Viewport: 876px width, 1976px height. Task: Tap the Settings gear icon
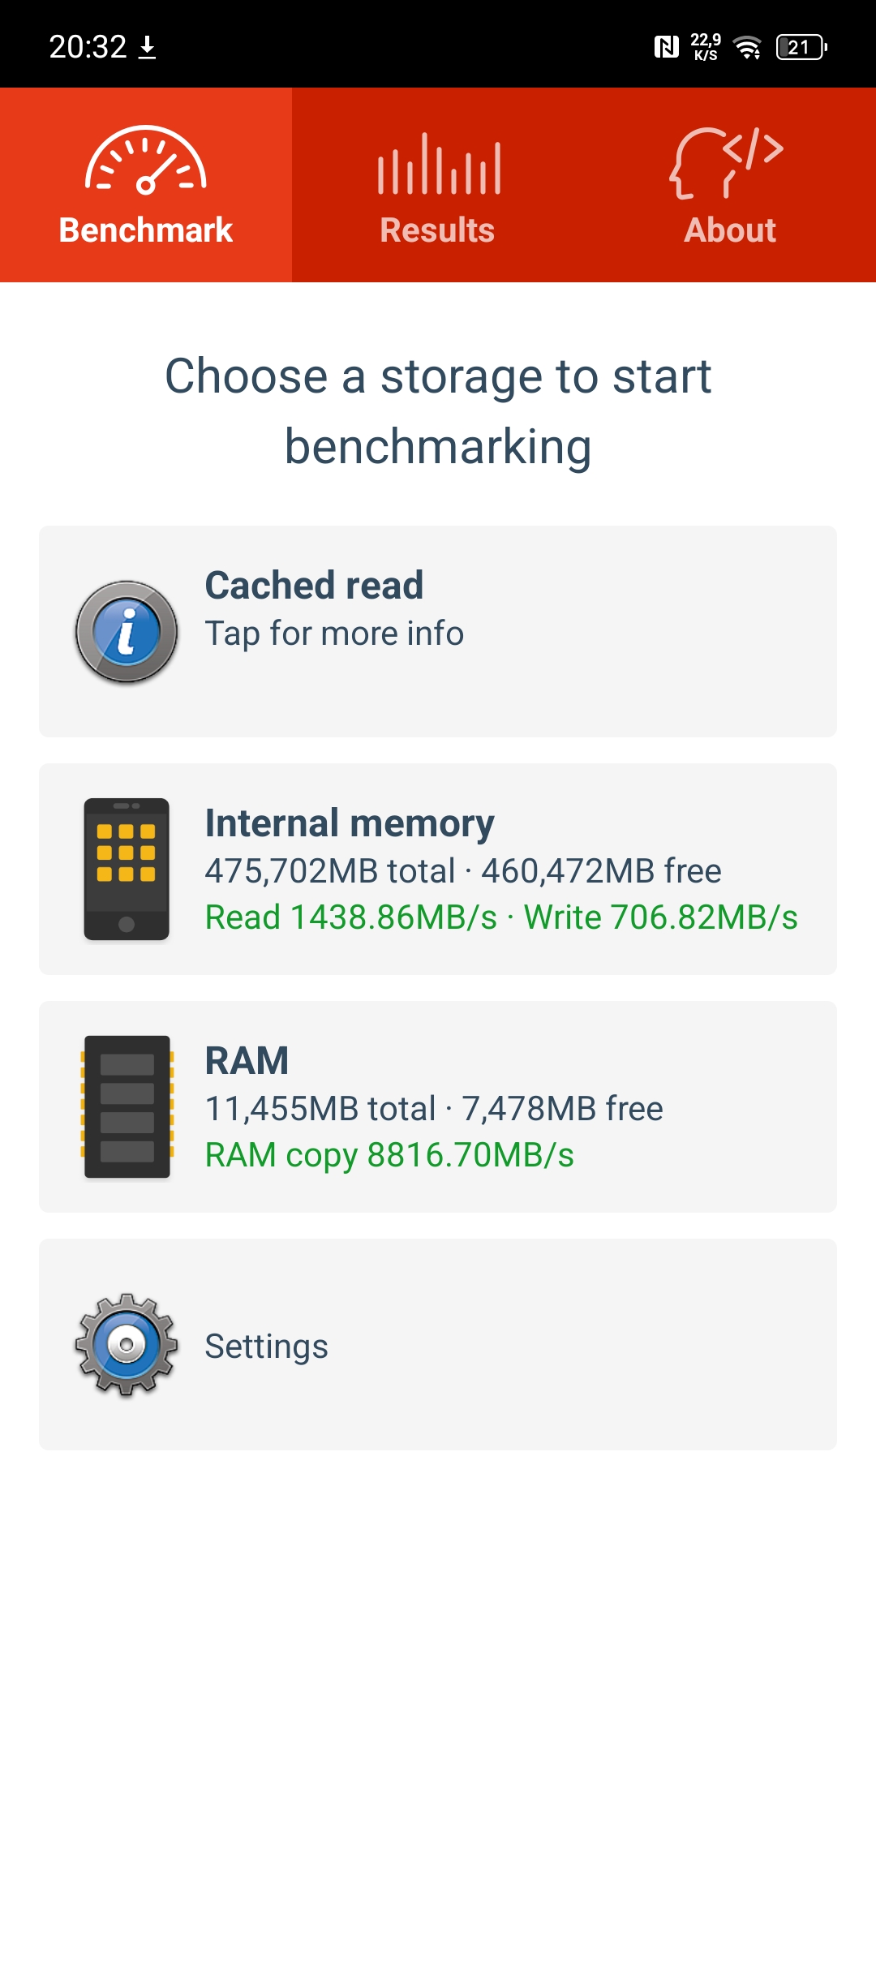point(127,1345)
